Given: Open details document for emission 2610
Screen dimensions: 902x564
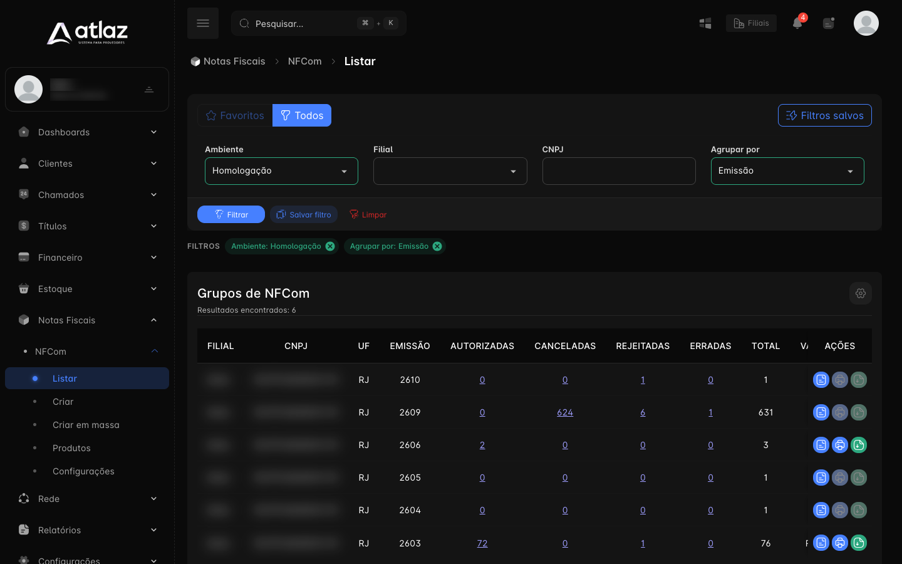Looking at the screenshot, I should click(x=821, y=380).
